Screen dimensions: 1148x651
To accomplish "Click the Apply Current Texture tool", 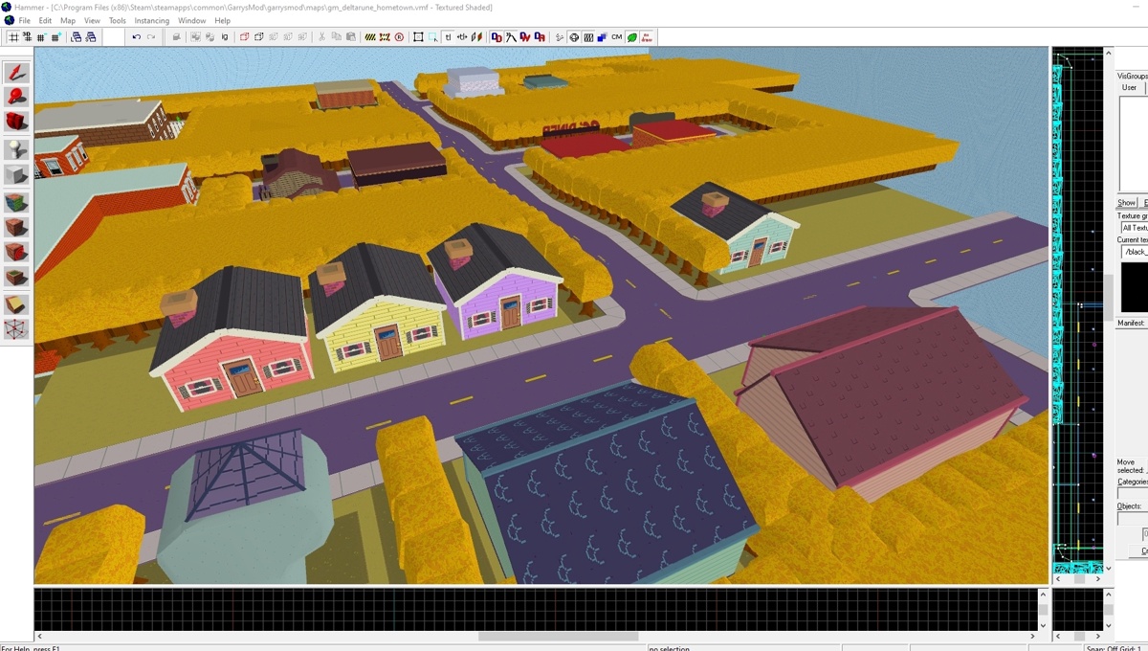I will click(16, 228).
